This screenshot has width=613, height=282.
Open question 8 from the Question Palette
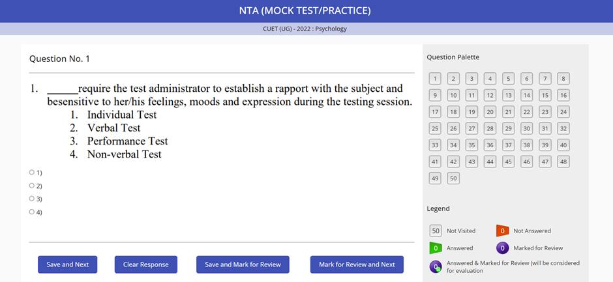(563, 79)
